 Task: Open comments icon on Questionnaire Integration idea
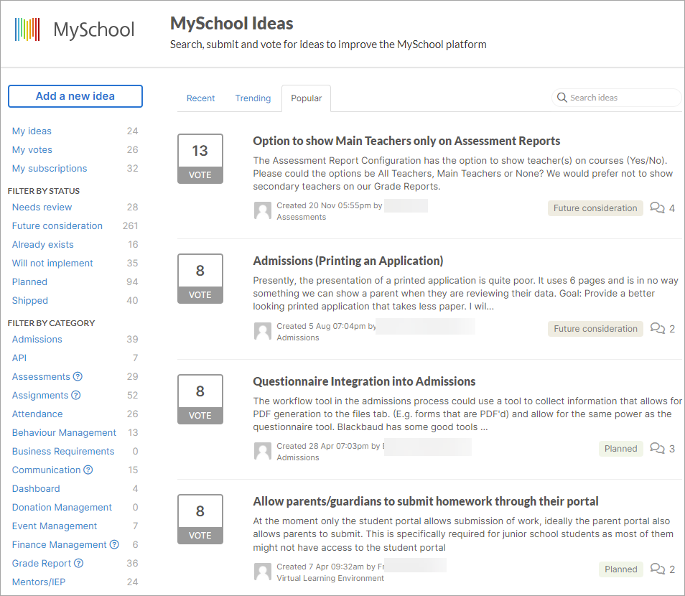coord(657,448)
